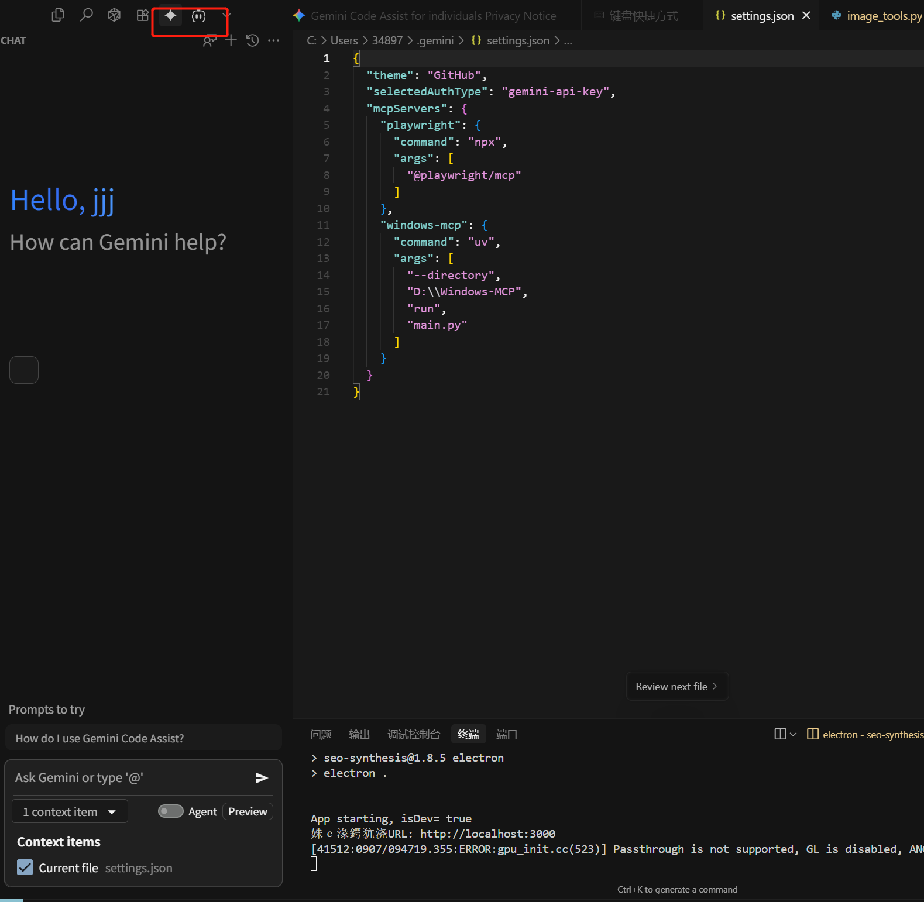Toggle the Agent mode switch

(x=171, y=811)
